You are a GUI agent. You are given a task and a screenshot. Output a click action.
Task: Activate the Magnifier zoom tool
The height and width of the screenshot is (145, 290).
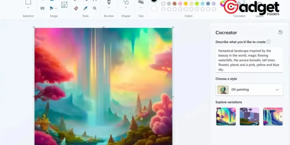point(95,9)
